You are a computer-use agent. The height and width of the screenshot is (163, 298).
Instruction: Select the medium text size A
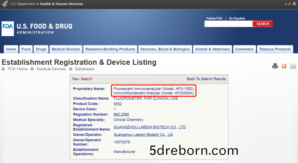coord(289,4)
